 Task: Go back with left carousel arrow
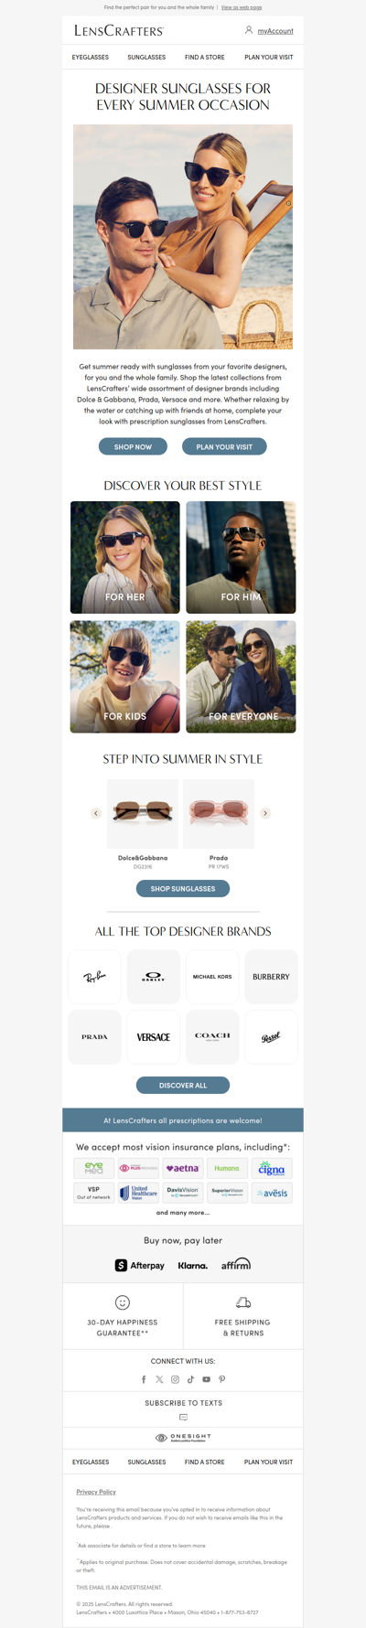pyautogui.click(x=96, y=813)
